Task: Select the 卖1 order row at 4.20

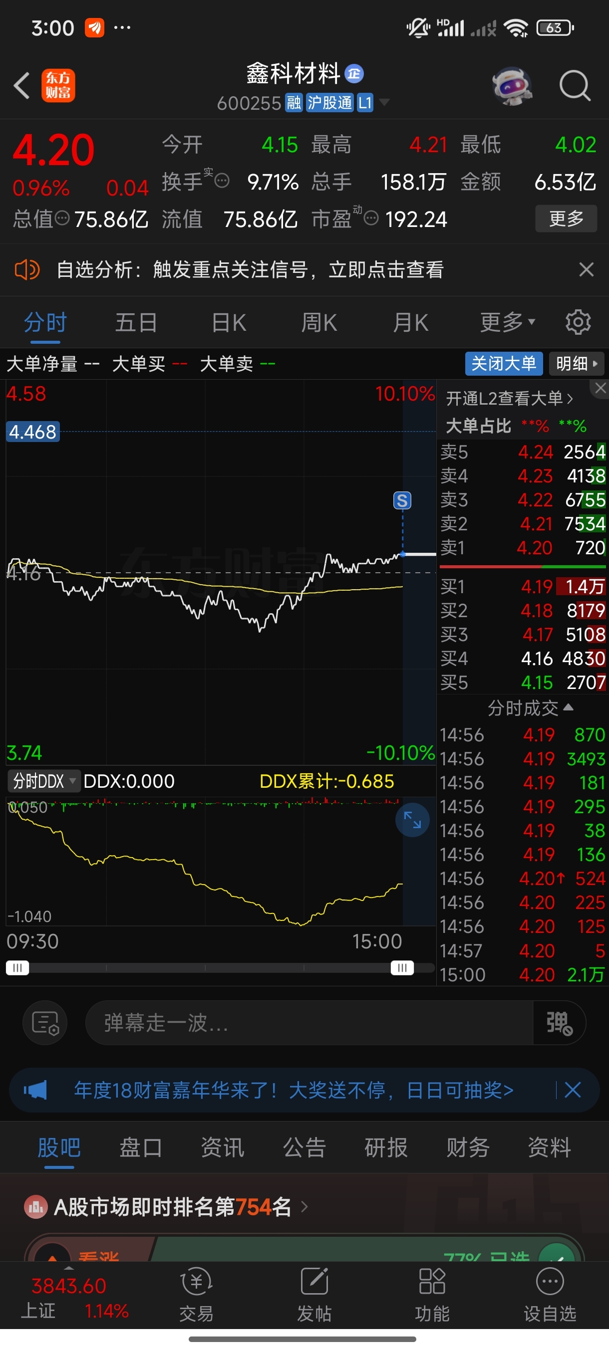Action: [x=523, y=548]
